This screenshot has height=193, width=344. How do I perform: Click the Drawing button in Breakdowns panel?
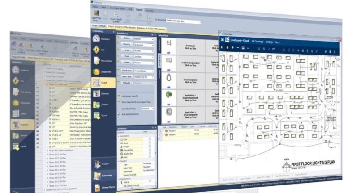[127, 44]
